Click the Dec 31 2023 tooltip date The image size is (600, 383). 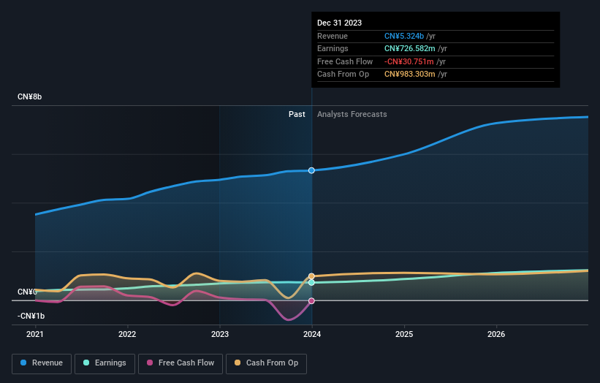pyautogui.click(x=339, y=23)
